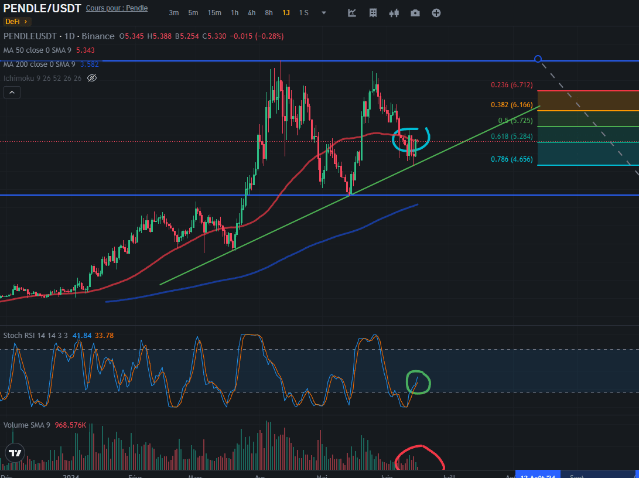Click the Stoch RSI value 41.84
This screenshot has width=639, height=478.
click(82, 336)
